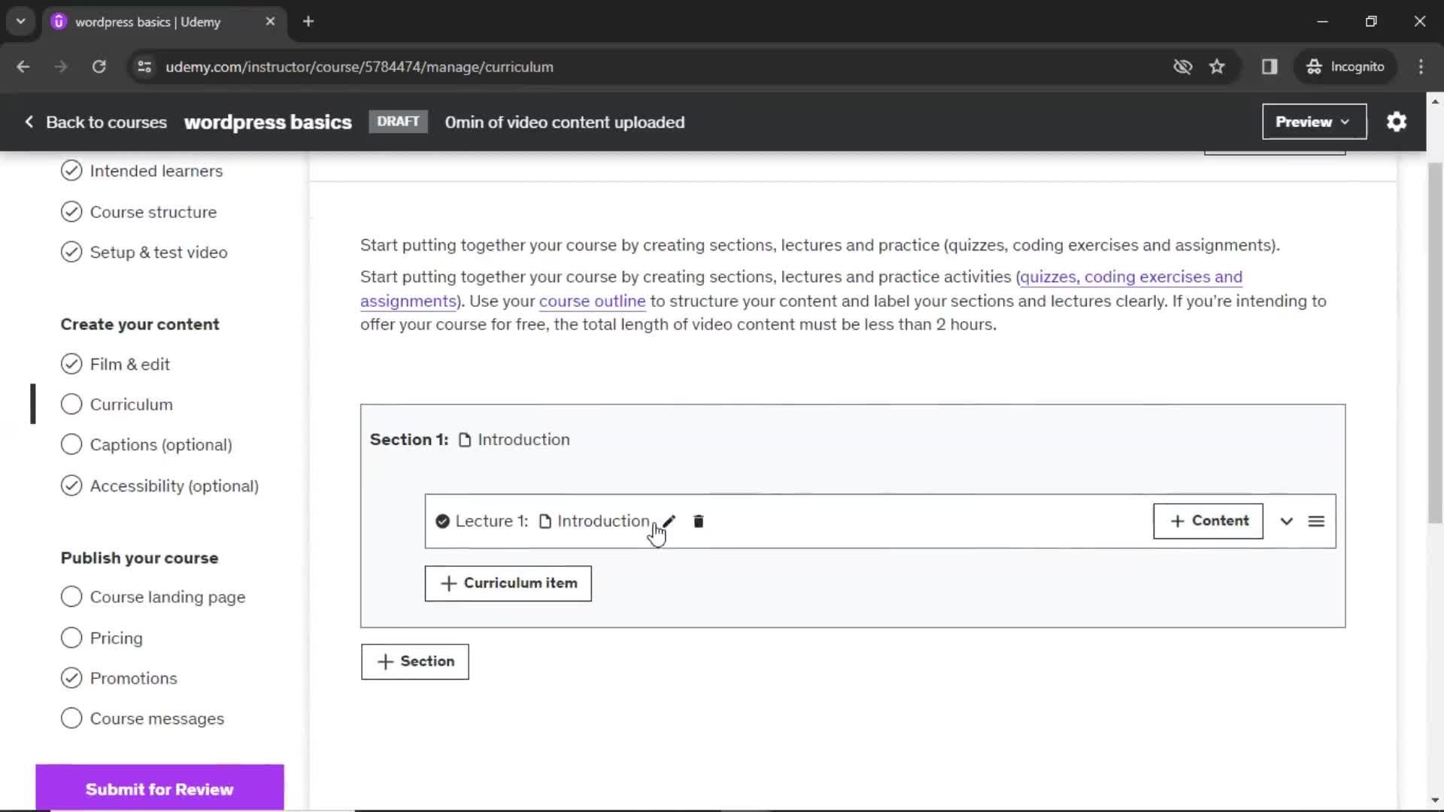Click the Add Content button on Lecture 1
Viewport: 1444px width, 812px height.
1209,520
